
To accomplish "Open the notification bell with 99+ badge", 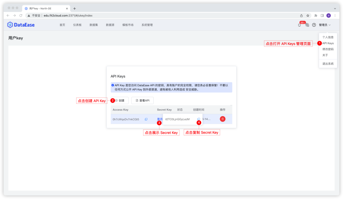I will point(299,25).
